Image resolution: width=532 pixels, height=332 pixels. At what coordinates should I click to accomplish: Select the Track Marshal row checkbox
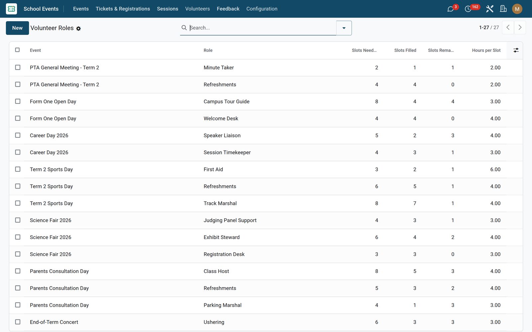(18, 203)
